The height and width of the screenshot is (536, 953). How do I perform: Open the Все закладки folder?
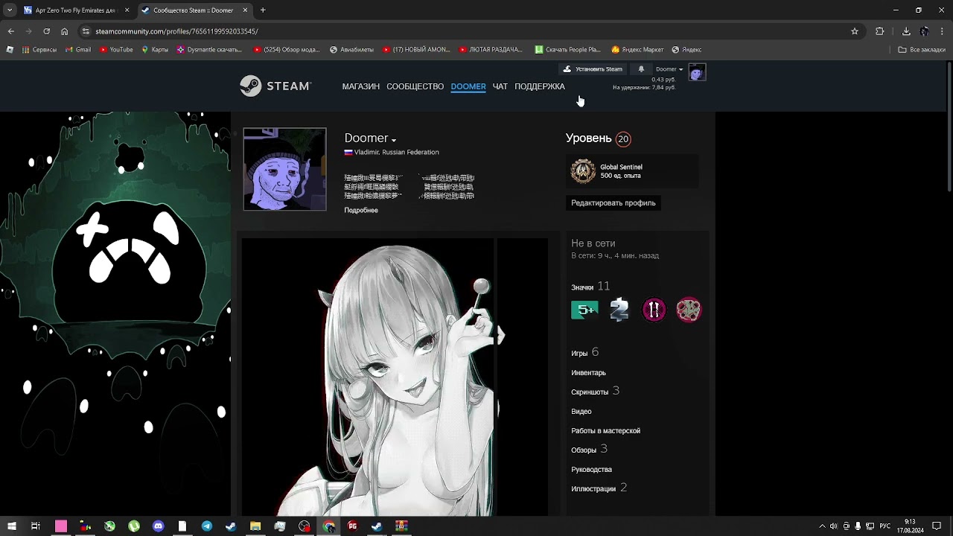922,50
